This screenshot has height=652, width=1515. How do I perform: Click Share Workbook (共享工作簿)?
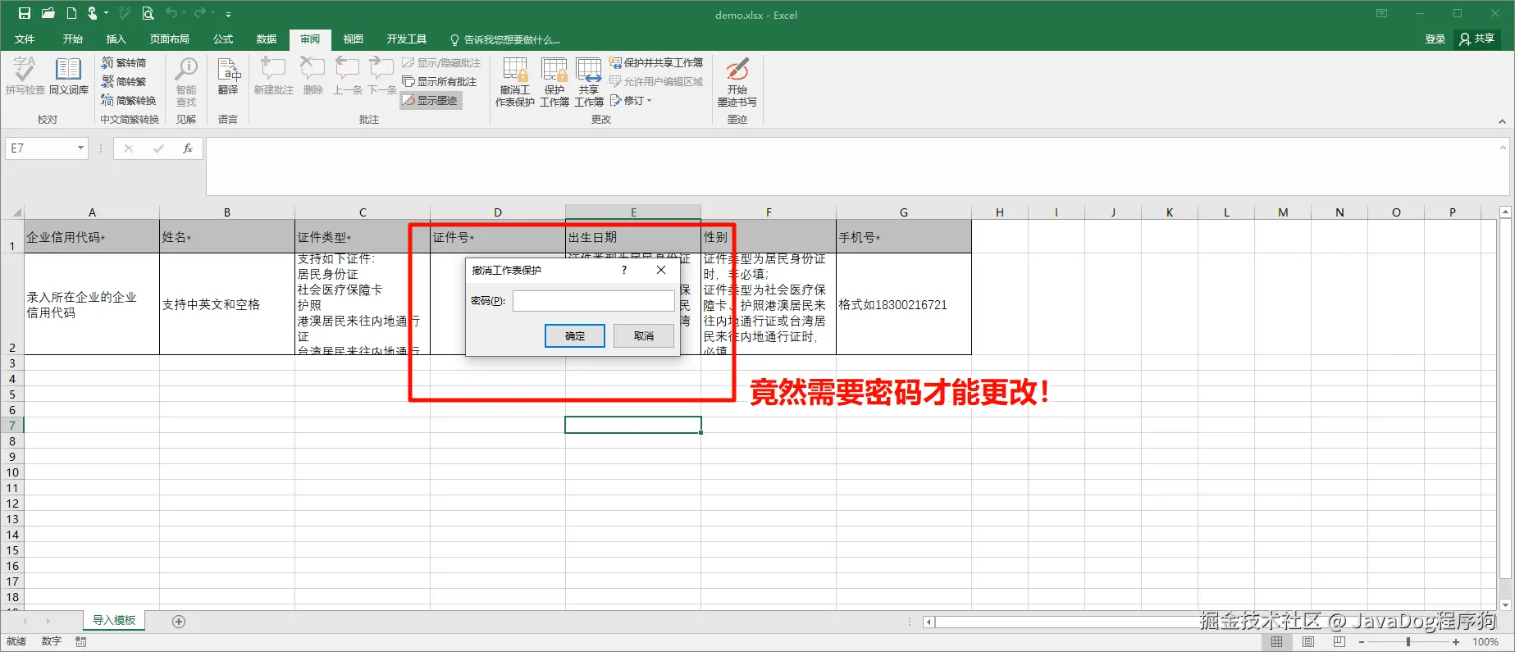(x=589, y=82)
